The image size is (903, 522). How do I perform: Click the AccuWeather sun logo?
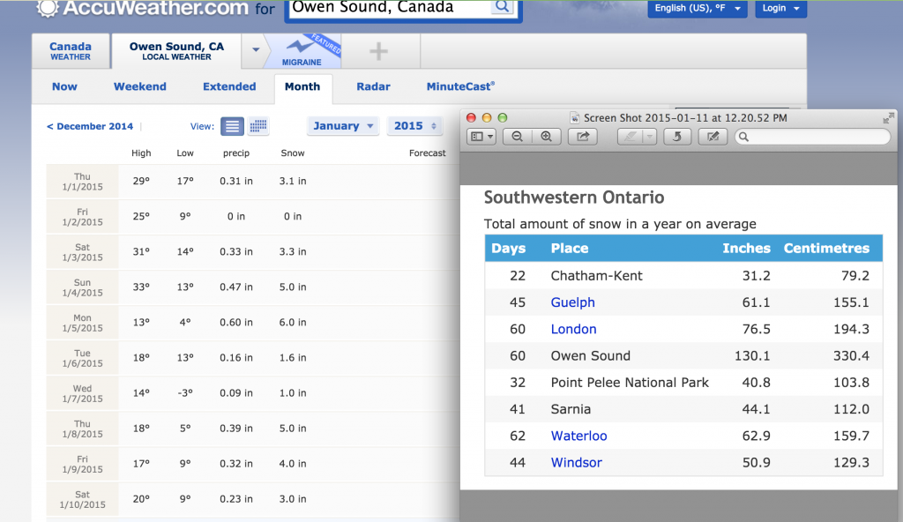tap(48, 7)
